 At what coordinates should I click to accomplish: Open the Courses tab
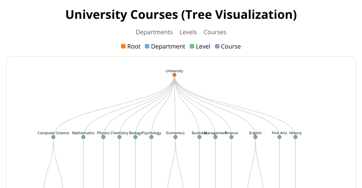point(215,32)
